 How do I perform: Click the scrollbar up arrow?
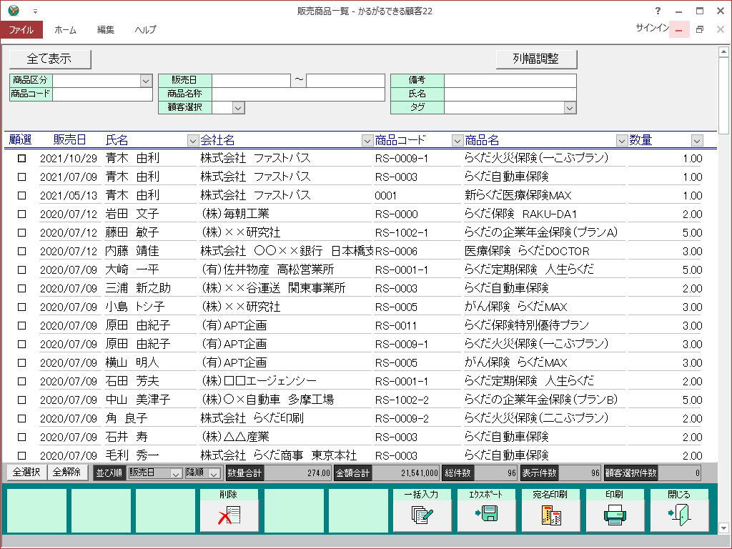pos(723,51)
